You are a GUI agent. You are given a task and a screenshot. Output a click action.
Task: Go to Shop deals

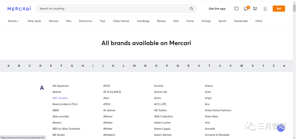pos(34,21)
